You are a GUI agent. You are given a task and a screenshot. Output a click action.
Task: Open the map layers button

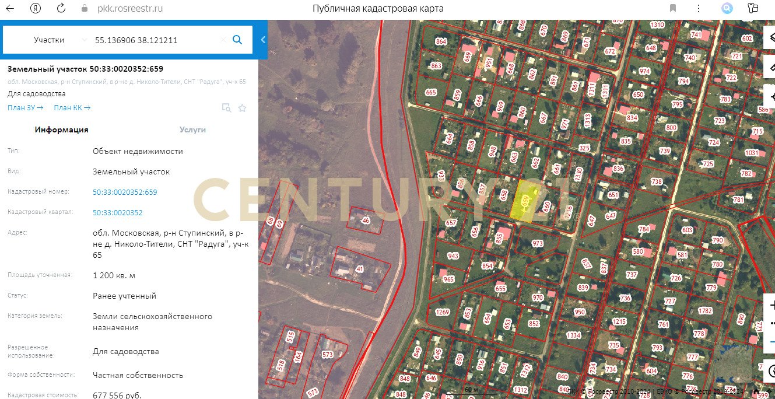(770, 37)
